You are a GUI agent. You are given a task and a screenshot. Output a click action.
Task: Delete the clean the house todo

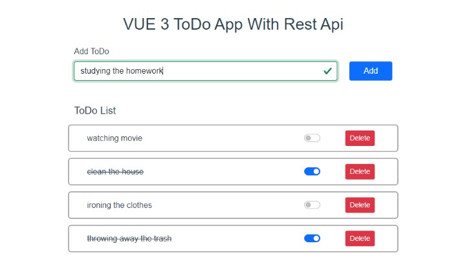point(360,172)
